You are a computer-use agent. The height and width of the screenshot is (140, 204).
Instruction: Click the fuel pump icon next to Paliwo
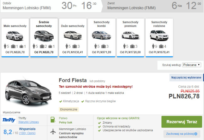click(53, 120)
